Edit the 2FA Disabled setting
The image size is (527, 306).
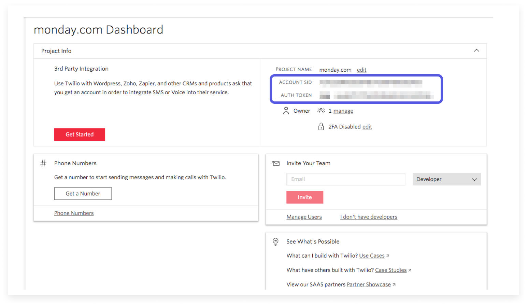point(367,127)
